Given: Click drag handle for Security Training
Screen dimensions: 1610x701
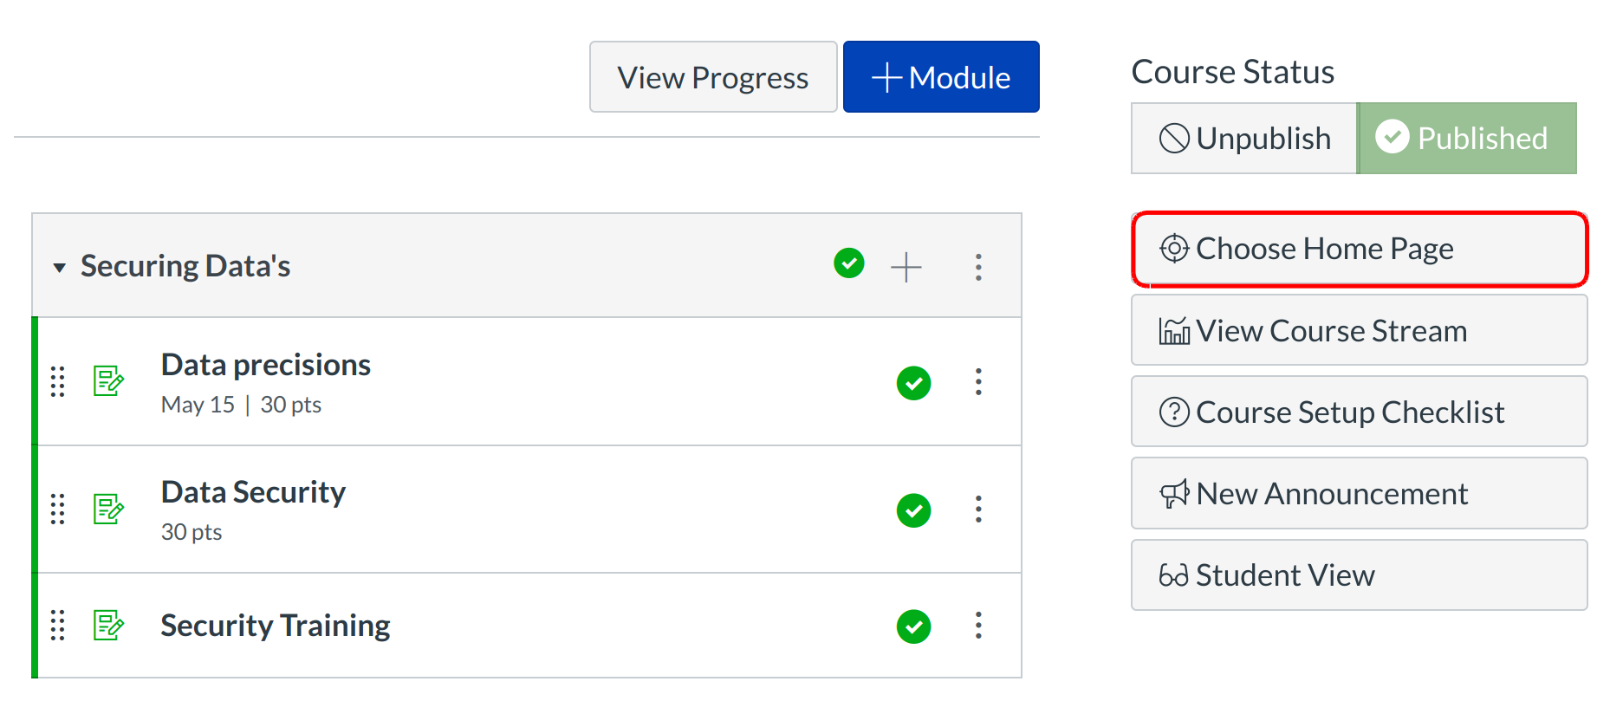Looking at the screenshot, I should coord(57,625).
